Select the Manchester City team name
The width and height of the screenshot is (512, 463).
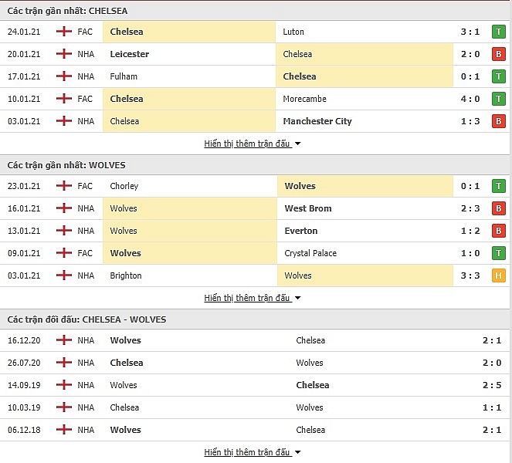317,121
